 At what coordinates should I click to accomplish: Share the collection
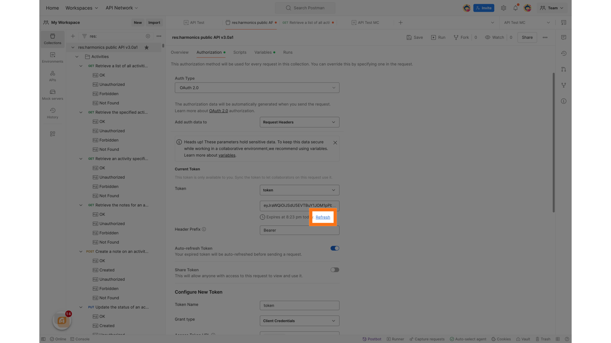coord(527,37)
